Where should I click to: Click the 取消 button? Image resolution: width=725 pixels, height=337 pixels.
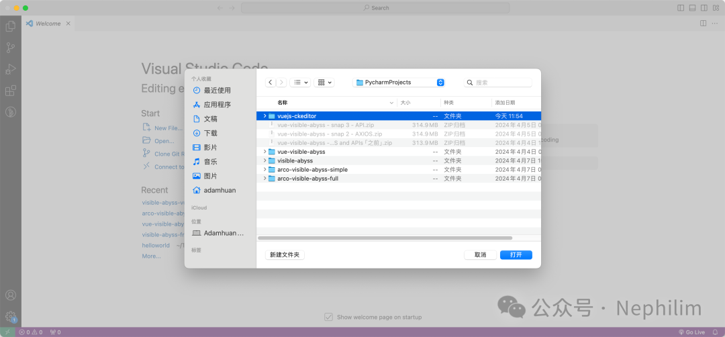(481, 254)
